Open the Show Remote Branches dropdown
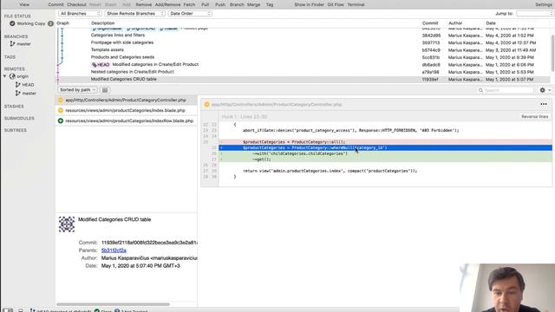This screenshot has height=312, width=555. (x=135, y=14)
